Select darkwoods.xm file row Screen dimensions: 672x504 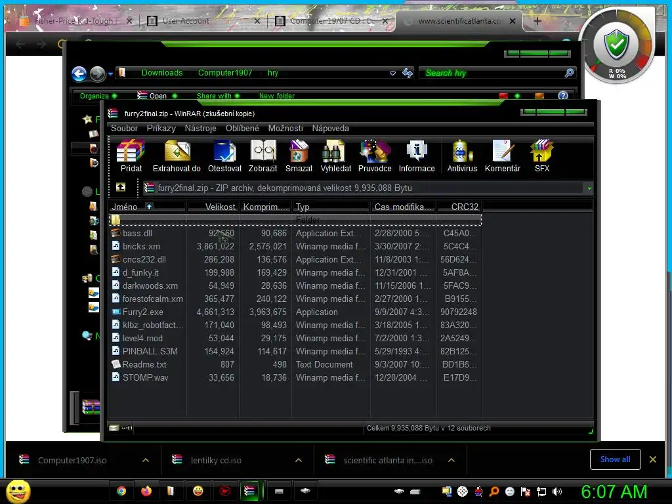click(x=295, y=286)
